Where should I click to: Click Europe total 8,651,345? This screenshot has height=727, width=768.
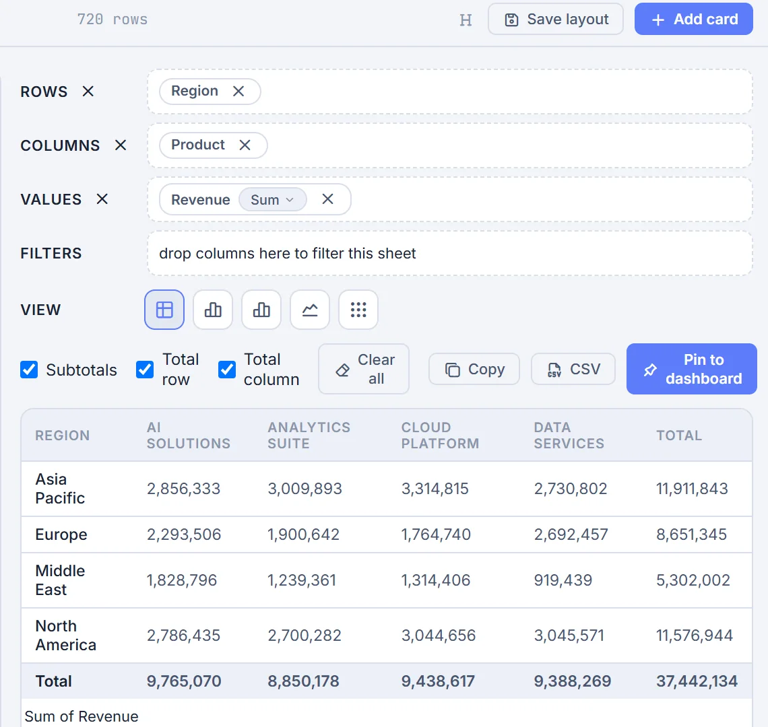pos(692,534)
